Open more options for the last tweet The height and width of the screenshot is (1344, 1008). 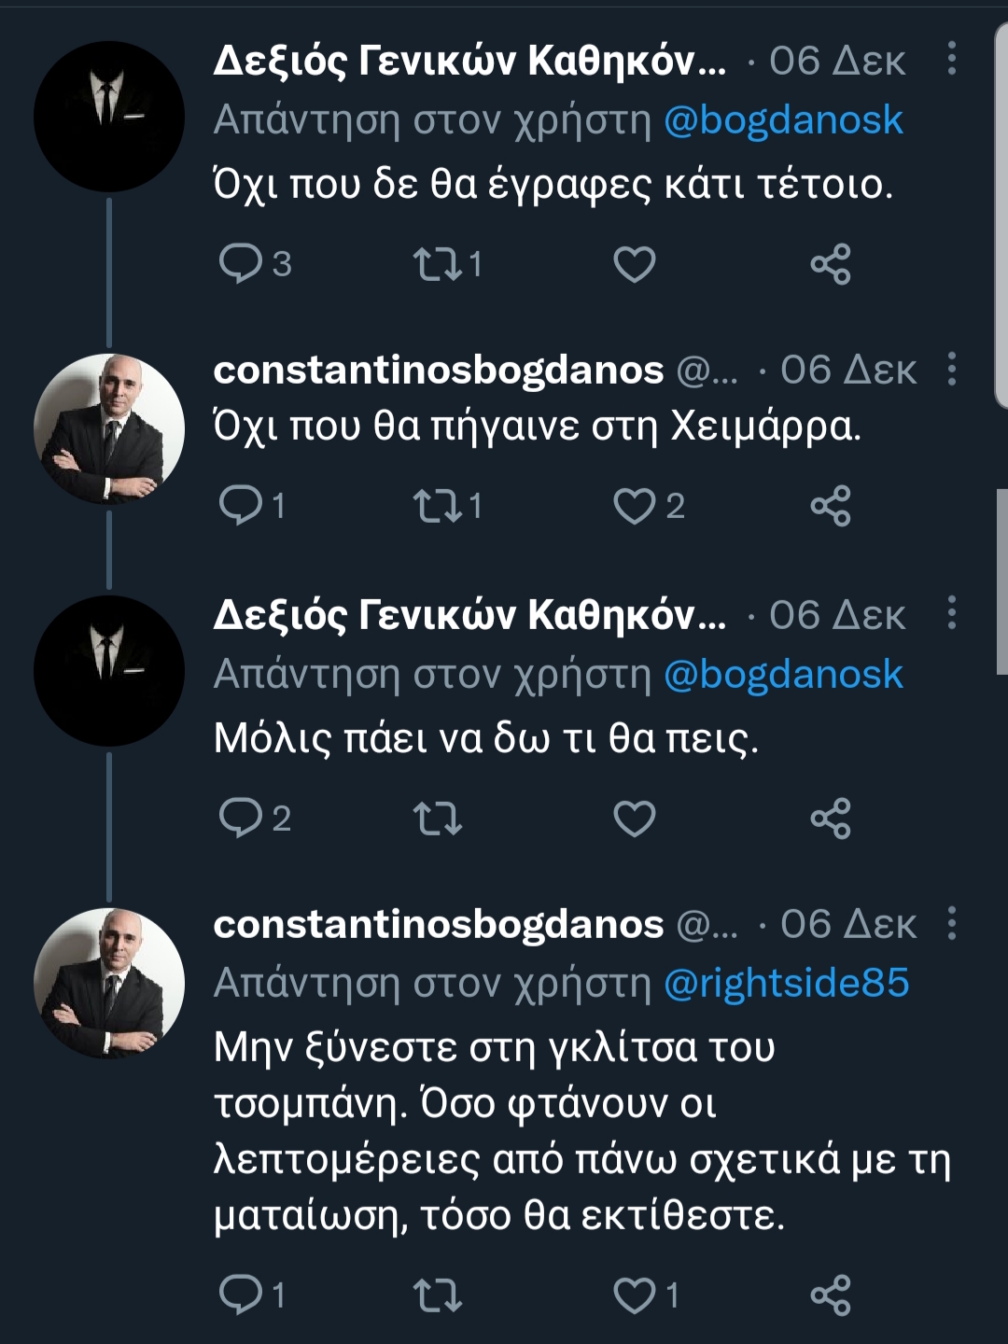951,923
